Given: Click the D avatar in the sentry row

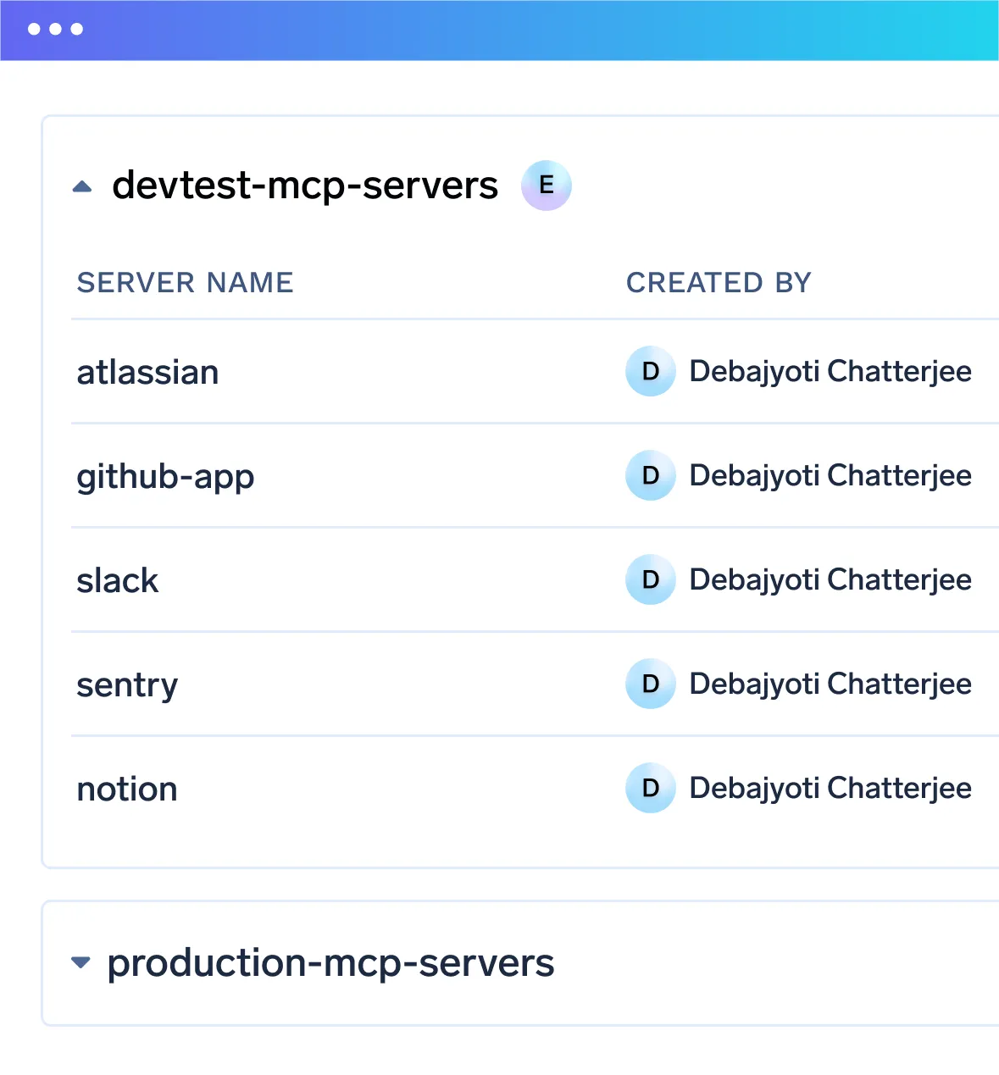Looking at the screenshot, I should click(651, 684).
